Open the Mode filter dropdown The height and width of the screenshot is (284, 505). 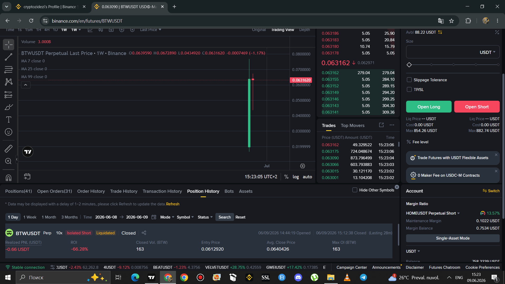167,217
